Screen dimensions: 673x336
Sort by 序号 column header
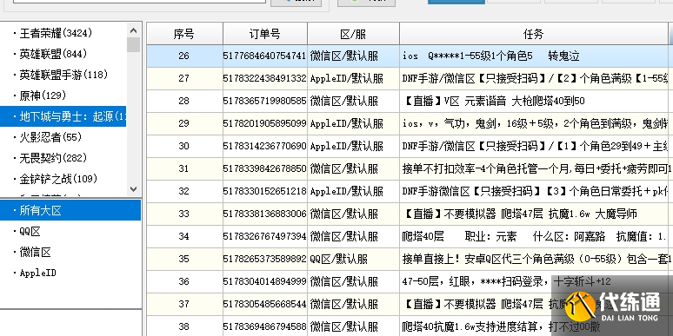coord(184,34)
